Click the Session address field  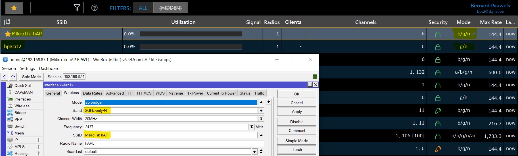tap(74, 76)
